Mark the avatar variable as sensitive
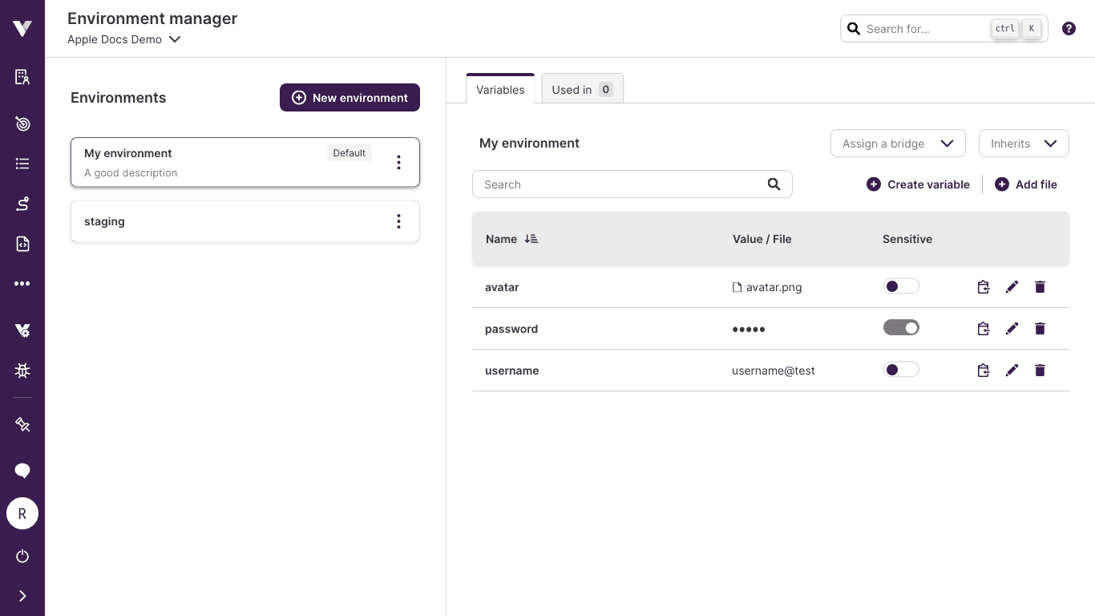This screenshot has height=616, width=1095. [x=901, y=286]
